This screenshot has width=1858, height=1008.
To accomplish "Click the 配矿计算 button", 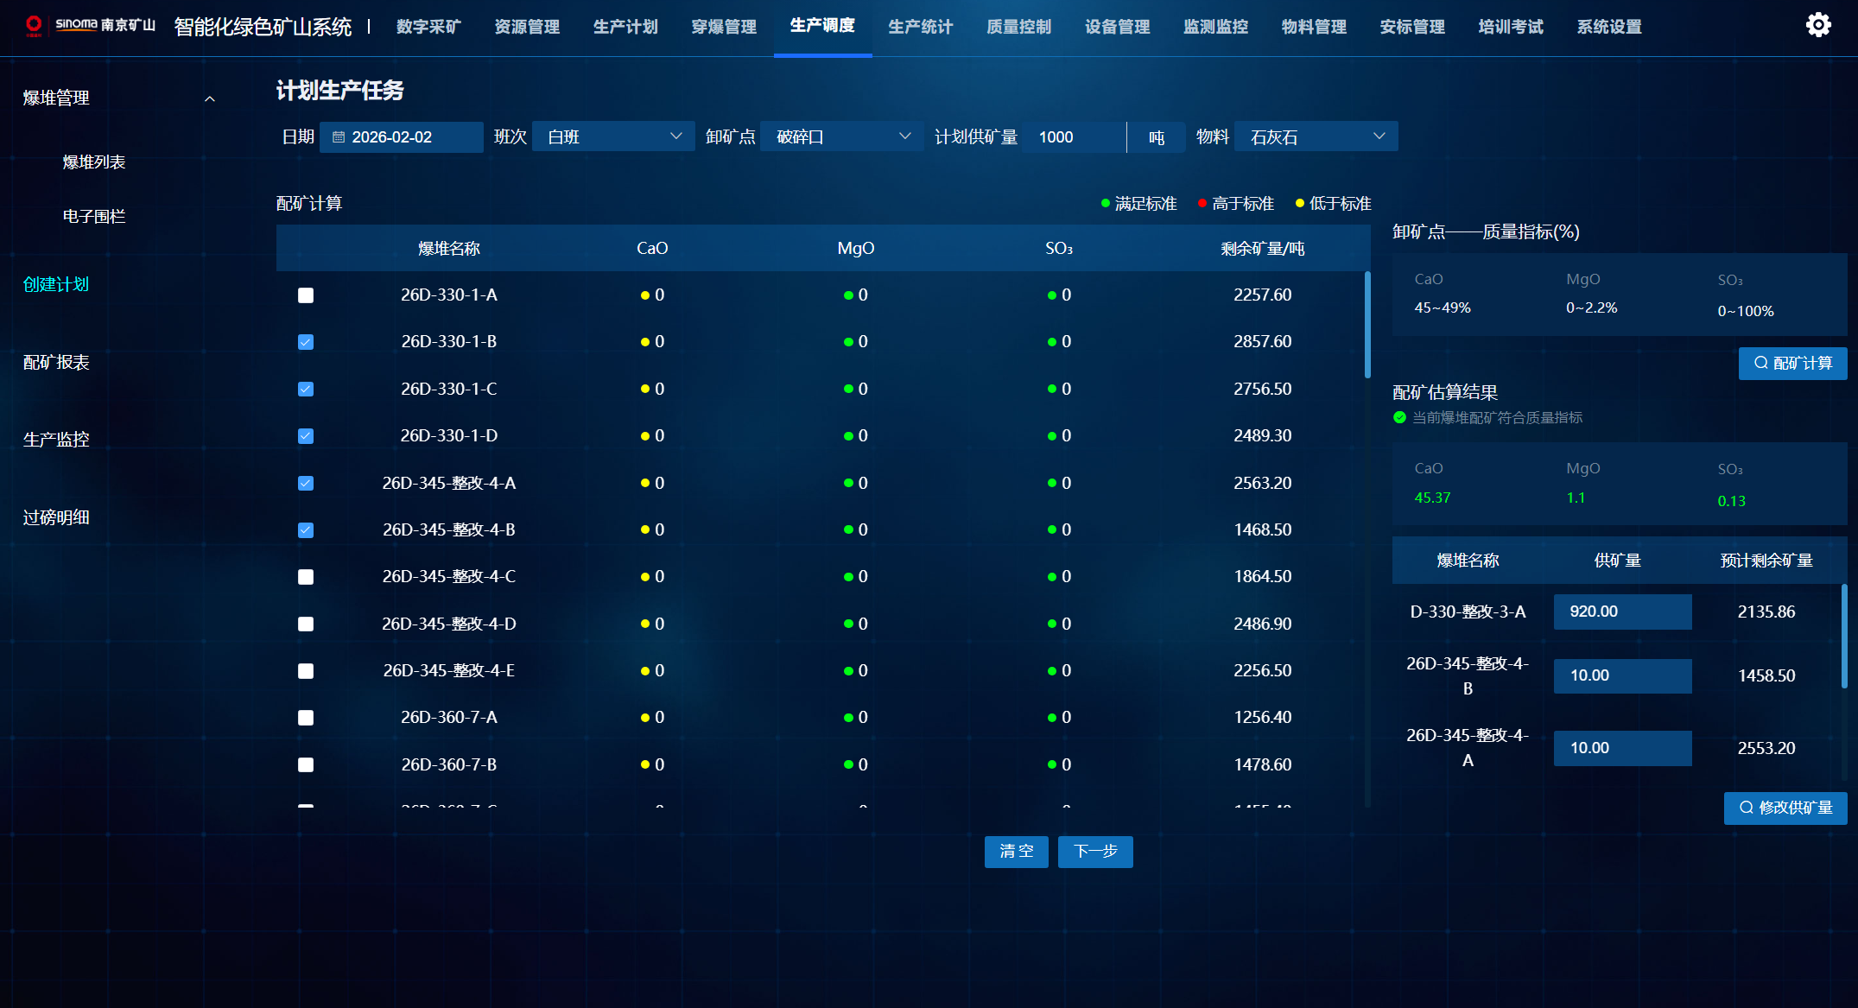I will [1792, 364].
